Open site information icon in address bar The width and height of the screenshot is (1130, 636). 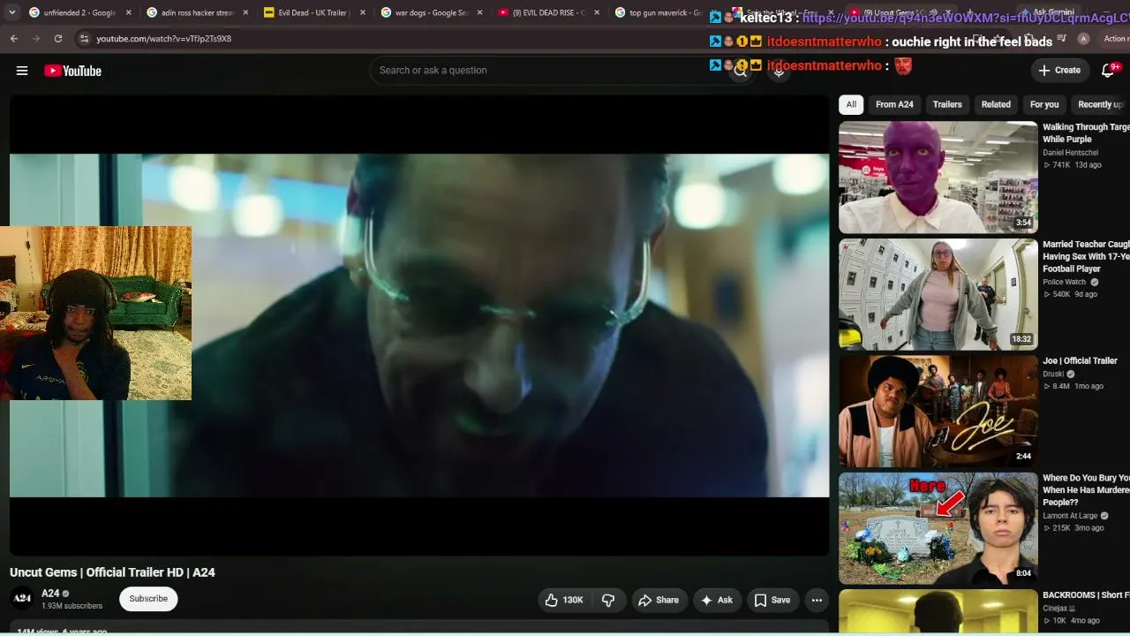point(84,39)
